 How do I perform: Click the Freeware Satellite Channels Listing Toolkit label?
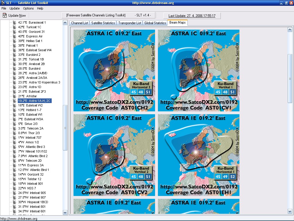pos(96,15)
